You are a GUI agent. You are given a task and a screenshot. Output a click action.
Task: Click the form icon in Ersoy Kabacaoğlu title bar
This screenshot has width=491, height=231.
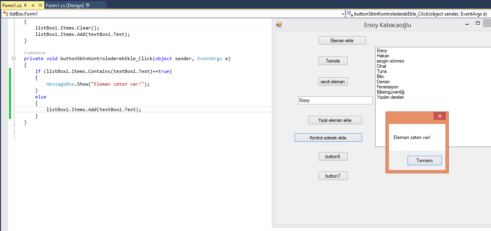click(279, 25)
